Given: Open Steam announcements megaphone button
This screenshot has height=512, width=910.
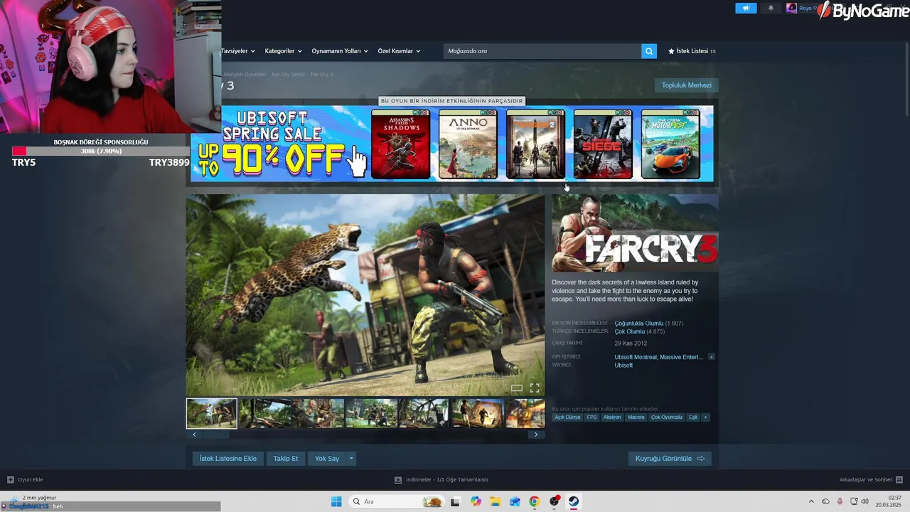Looking at the screenshot, I should coord(746,9).
